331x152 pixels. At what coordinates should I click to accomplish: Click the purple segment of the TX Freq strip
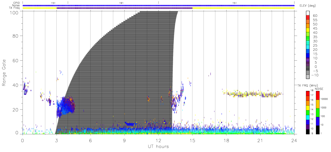[x=125, y=8]
